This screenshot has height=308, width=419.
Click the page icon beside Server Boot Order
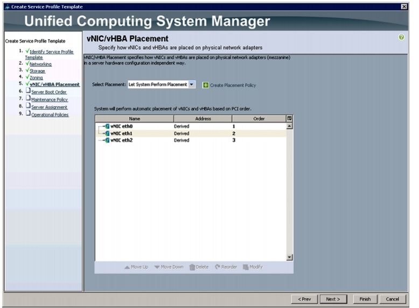28,90
